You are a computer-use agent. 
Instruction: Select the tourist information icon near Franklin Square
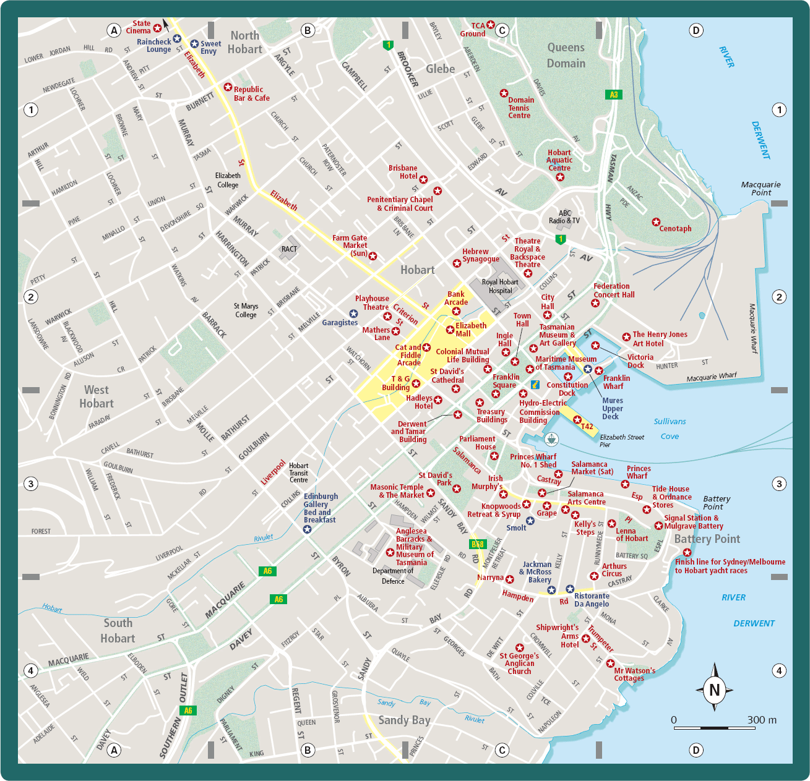[x=535, y=385]
